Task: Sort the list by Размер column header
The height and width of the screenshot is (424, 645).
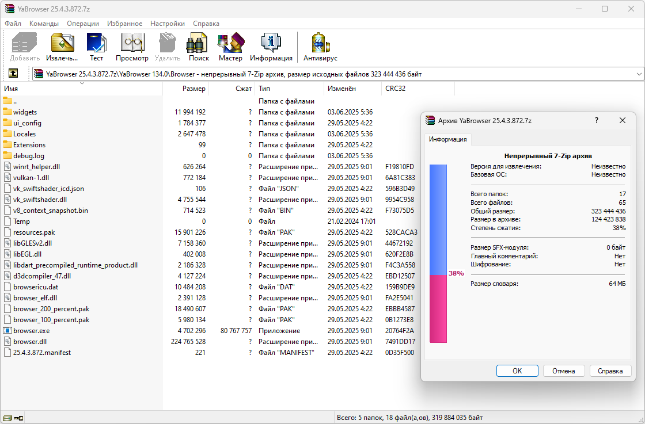Action: point(193,89)
